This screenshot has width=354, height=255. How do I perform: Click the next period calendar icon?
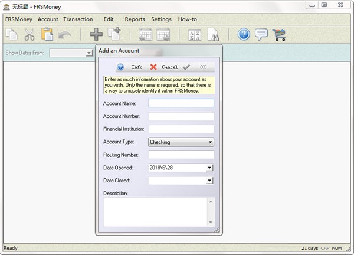coord(163,35)
